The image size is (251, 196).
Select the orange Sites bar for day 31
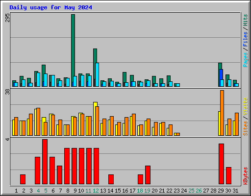[x=237, y=124]
